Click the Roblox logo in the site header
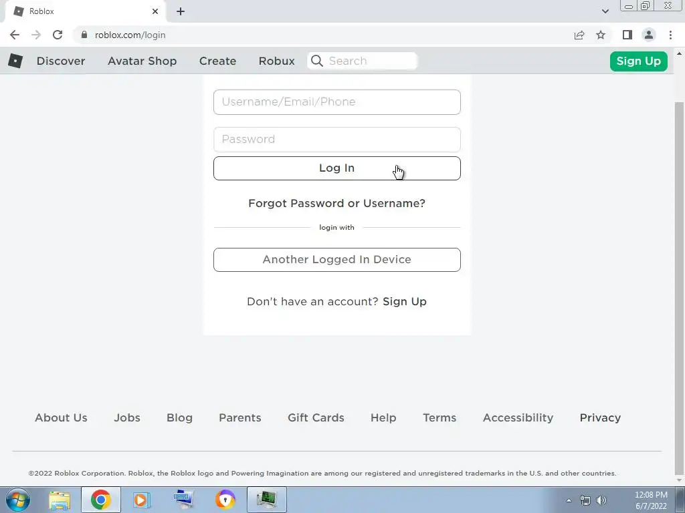Image resolution: width=685 pixels, height=513 pixels. coord(15,61)
